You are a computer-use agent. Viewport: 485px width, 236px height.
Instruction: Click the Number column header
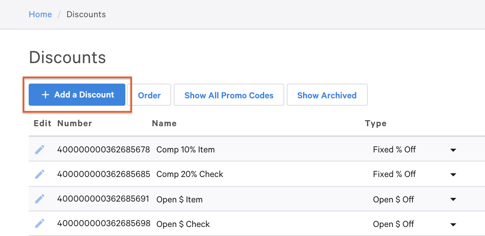tap(75, 123)
